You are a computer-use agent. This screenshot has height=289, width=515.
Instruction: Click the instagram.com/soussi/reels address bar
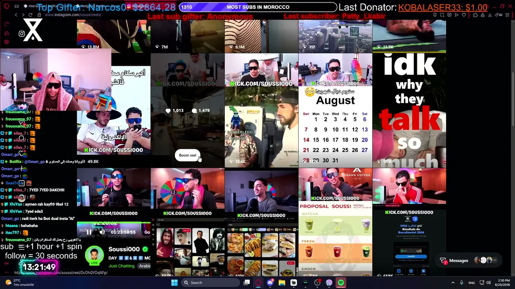73,15
